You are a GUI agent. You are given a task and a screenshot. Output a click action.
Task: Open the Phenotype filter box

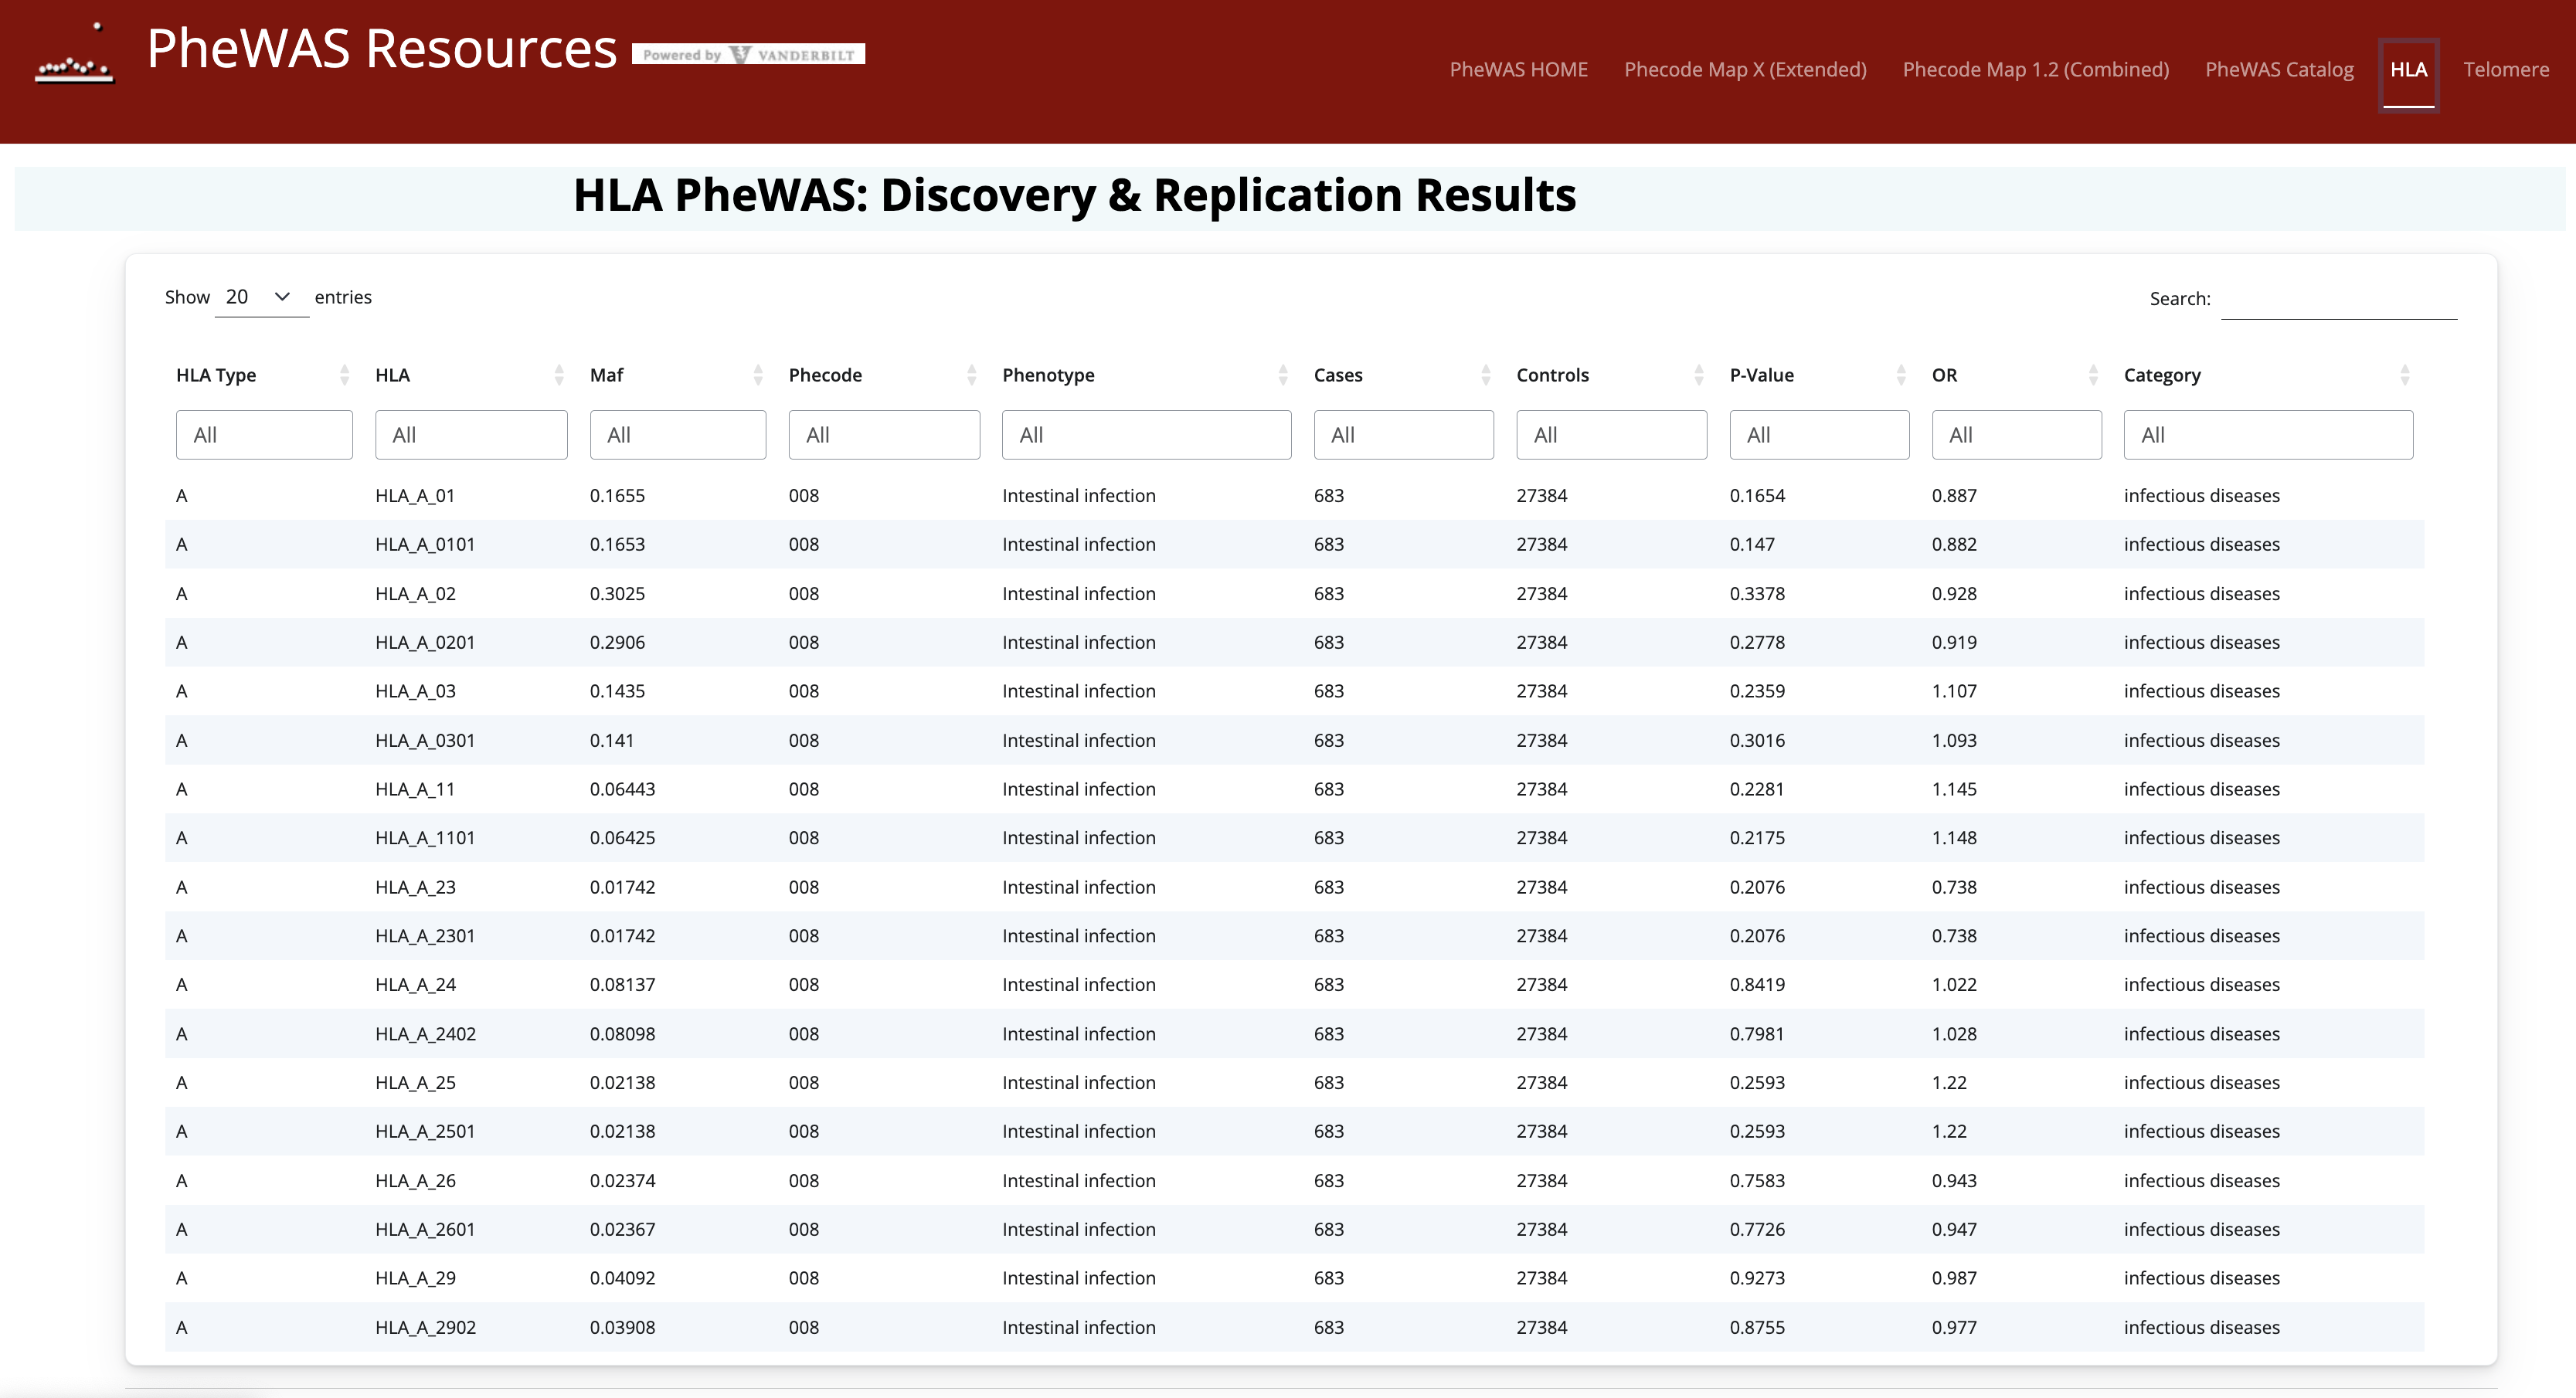(x=1146, y=435)
